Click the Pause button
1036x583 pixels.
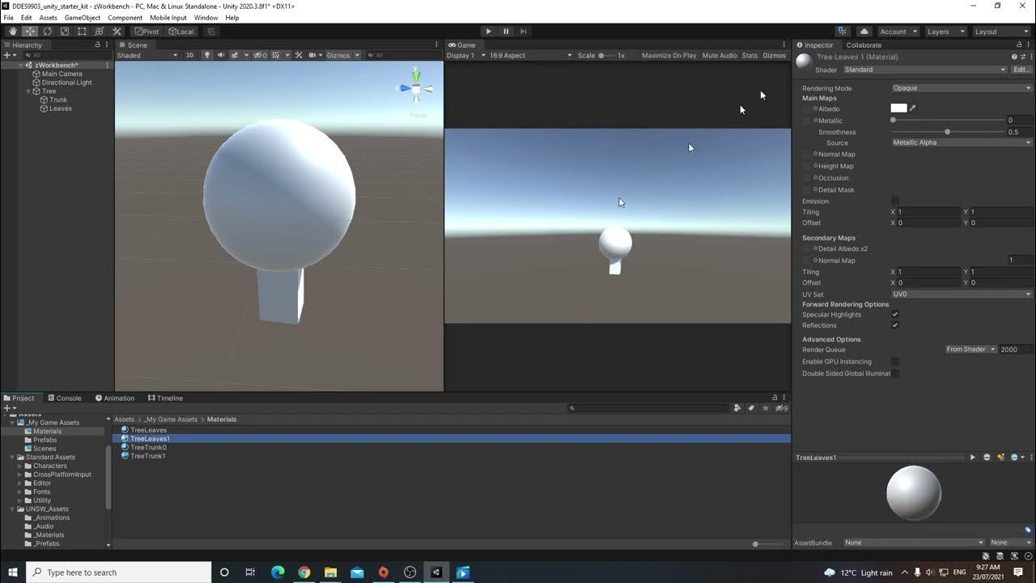(506, 32)
